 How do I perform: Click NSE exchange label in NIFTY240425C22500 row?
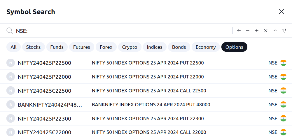(x=273, y=91)
